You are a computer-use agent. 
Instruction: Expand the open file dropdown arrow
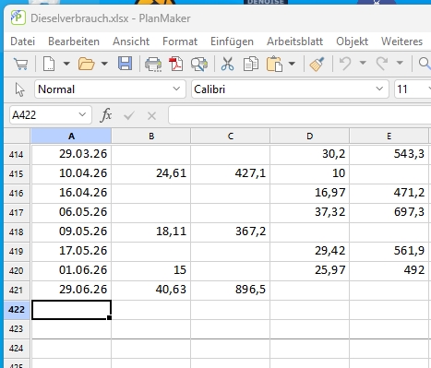[x=104, y=64]
